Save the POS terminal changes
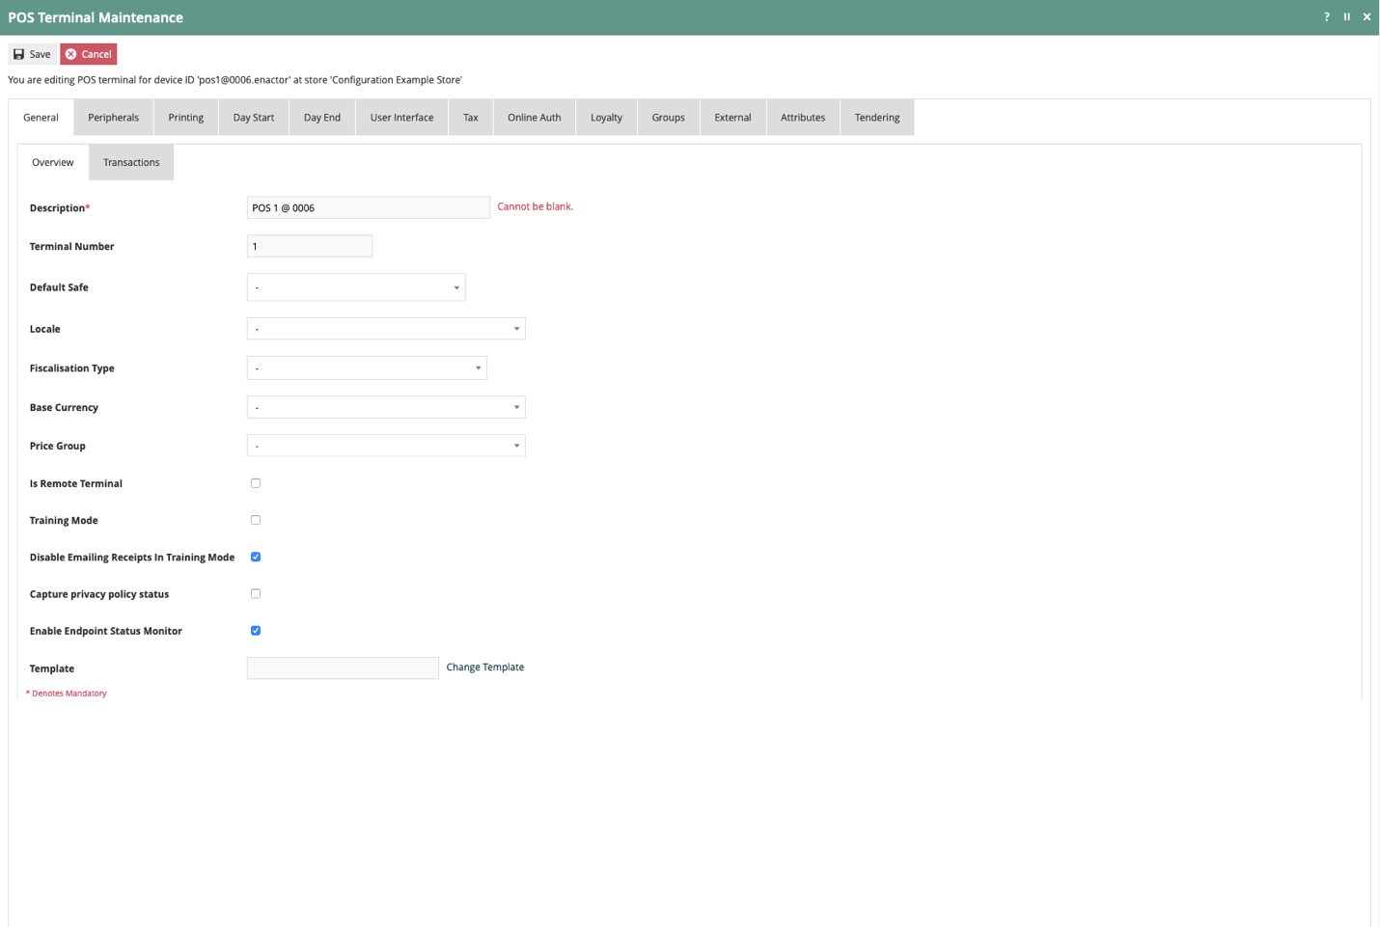The image size is (1380, 927). [x=32, y=54]
